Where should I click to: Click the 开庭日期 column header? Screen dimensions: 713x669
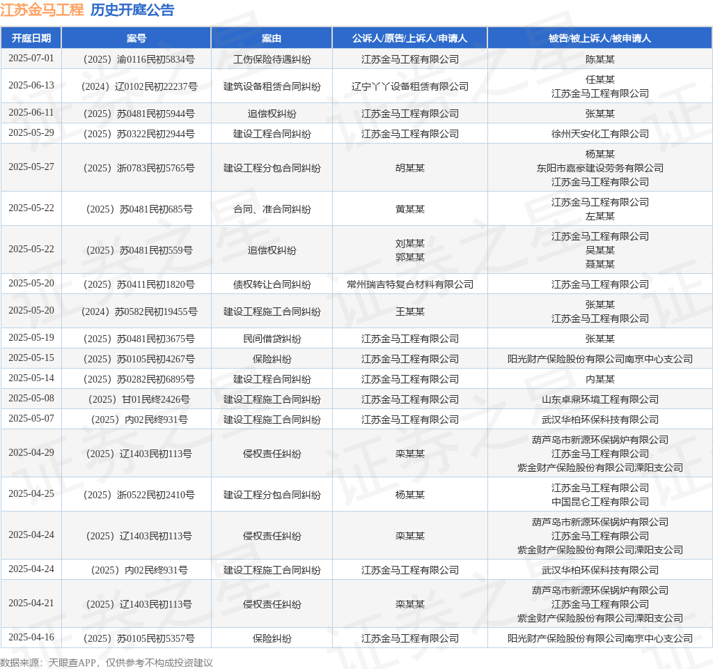[31, 38]
